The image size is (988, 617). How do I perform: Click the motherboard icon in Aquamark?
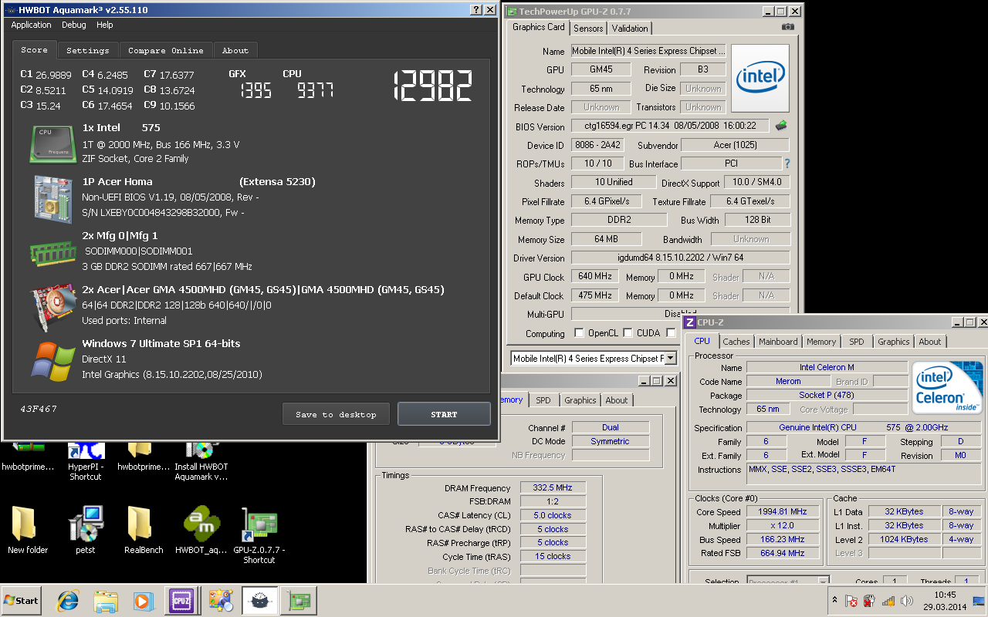(x=52, y=199)
